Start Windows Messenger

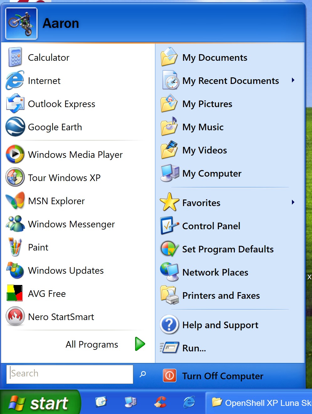coord(71,224)
